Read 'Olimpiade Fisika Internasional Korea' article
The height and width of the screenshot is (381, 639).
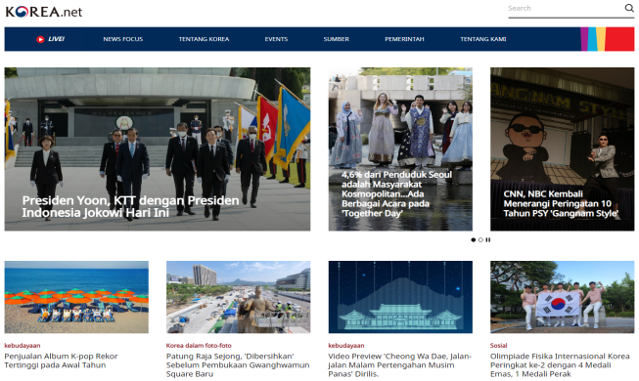tap(560, 365)
